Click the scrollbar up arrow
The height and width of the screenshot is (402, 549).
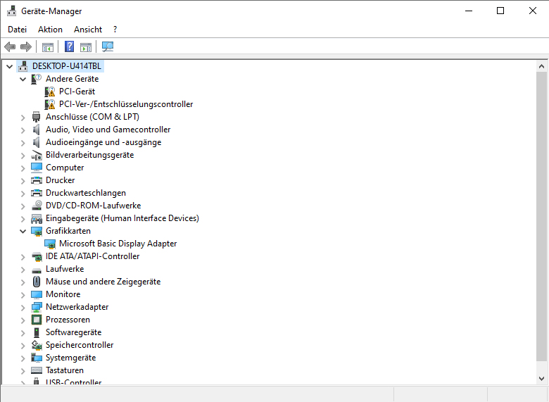click(541, 66)
